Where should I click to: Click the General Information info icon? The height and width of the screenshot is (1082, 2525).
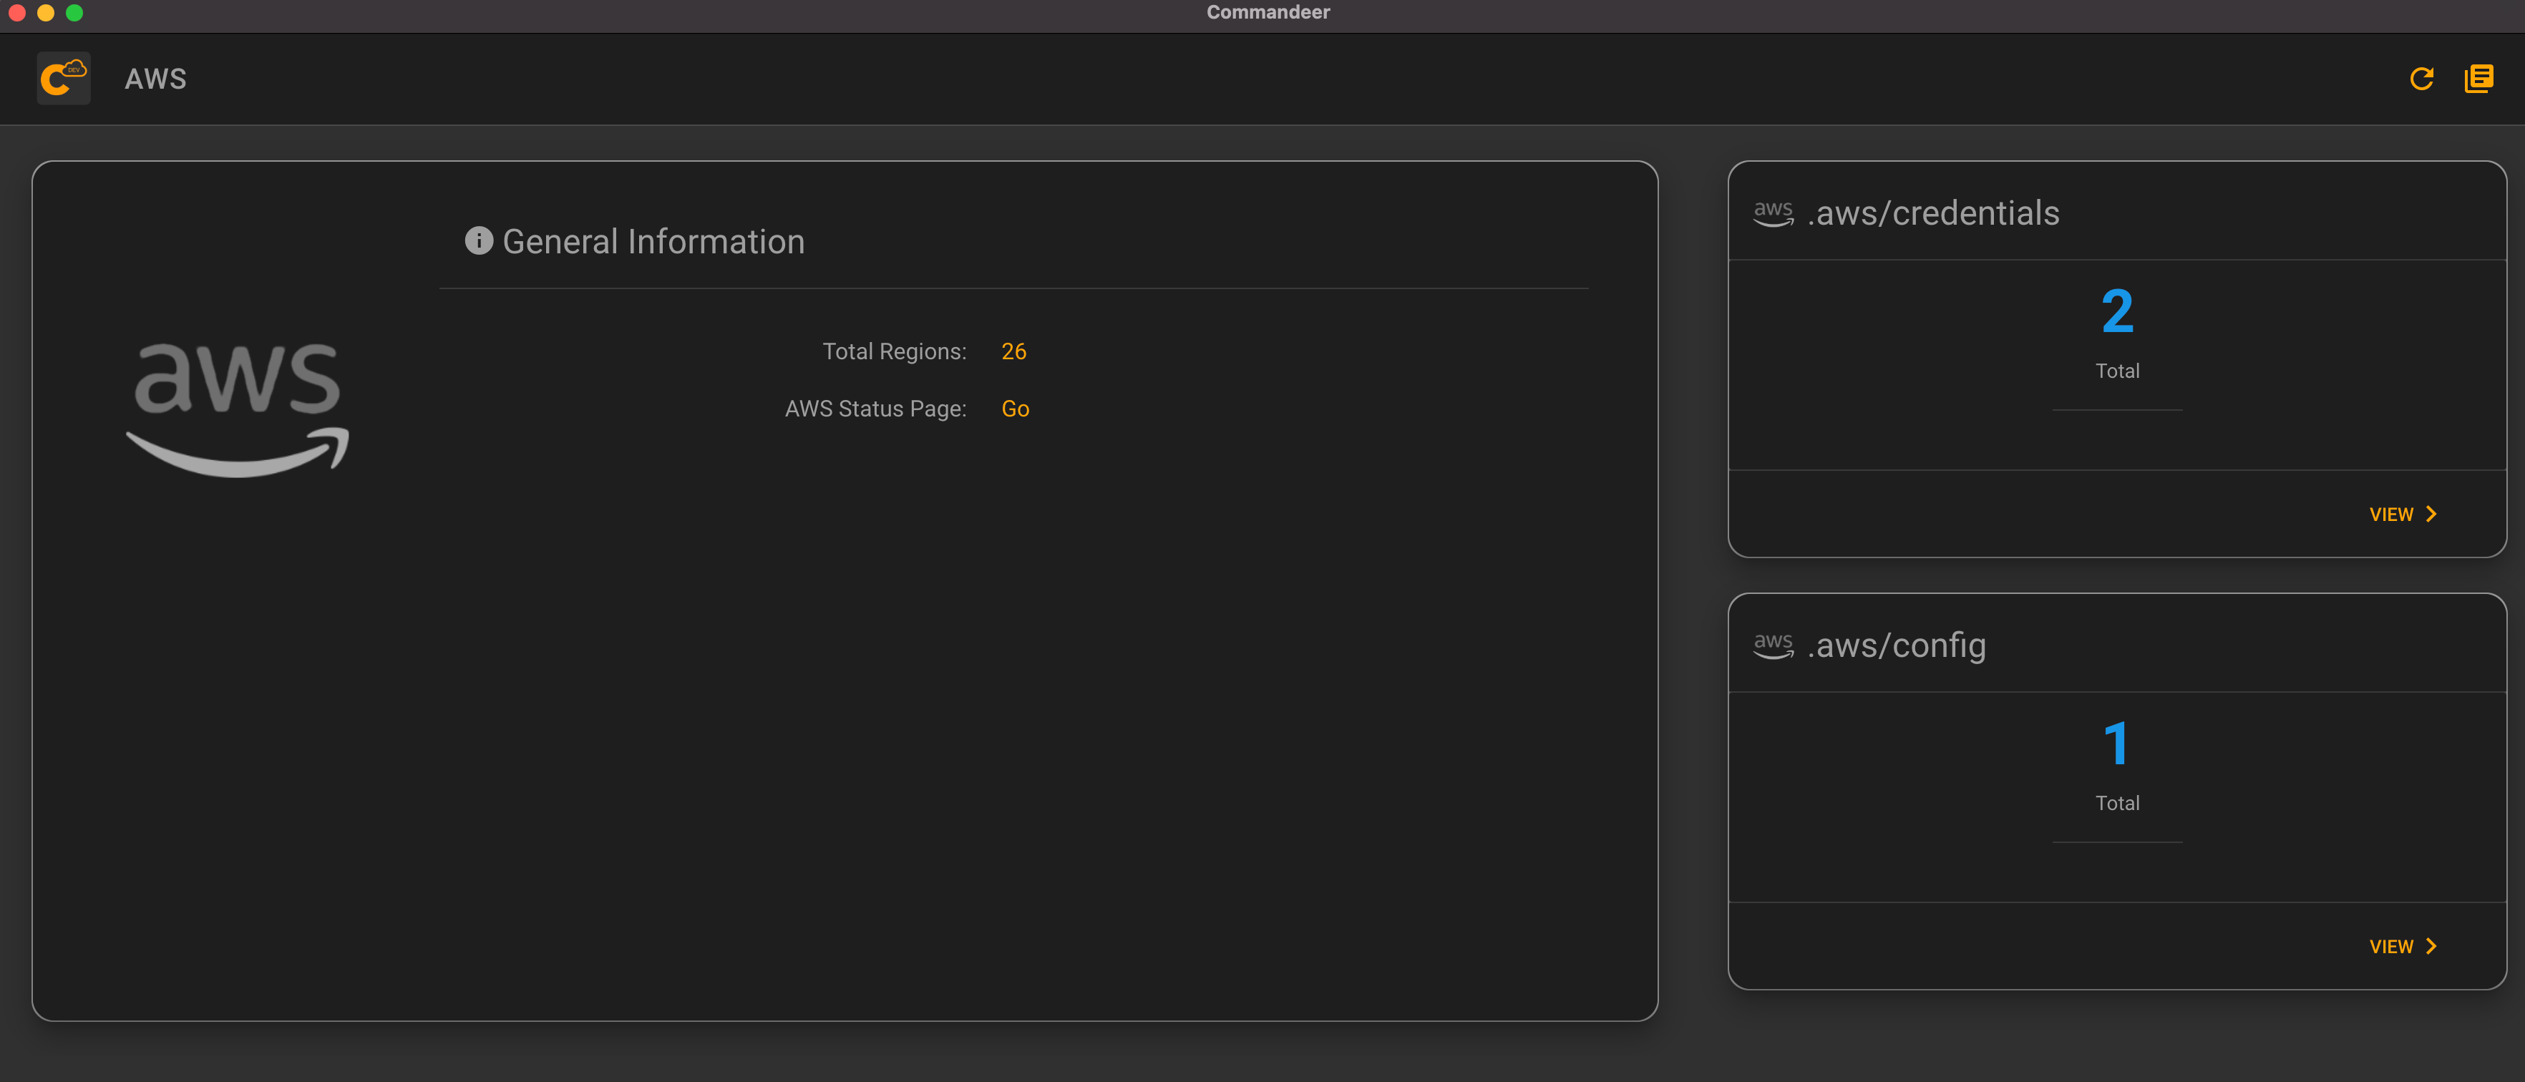pyautogui.click(x=478, y=241)
